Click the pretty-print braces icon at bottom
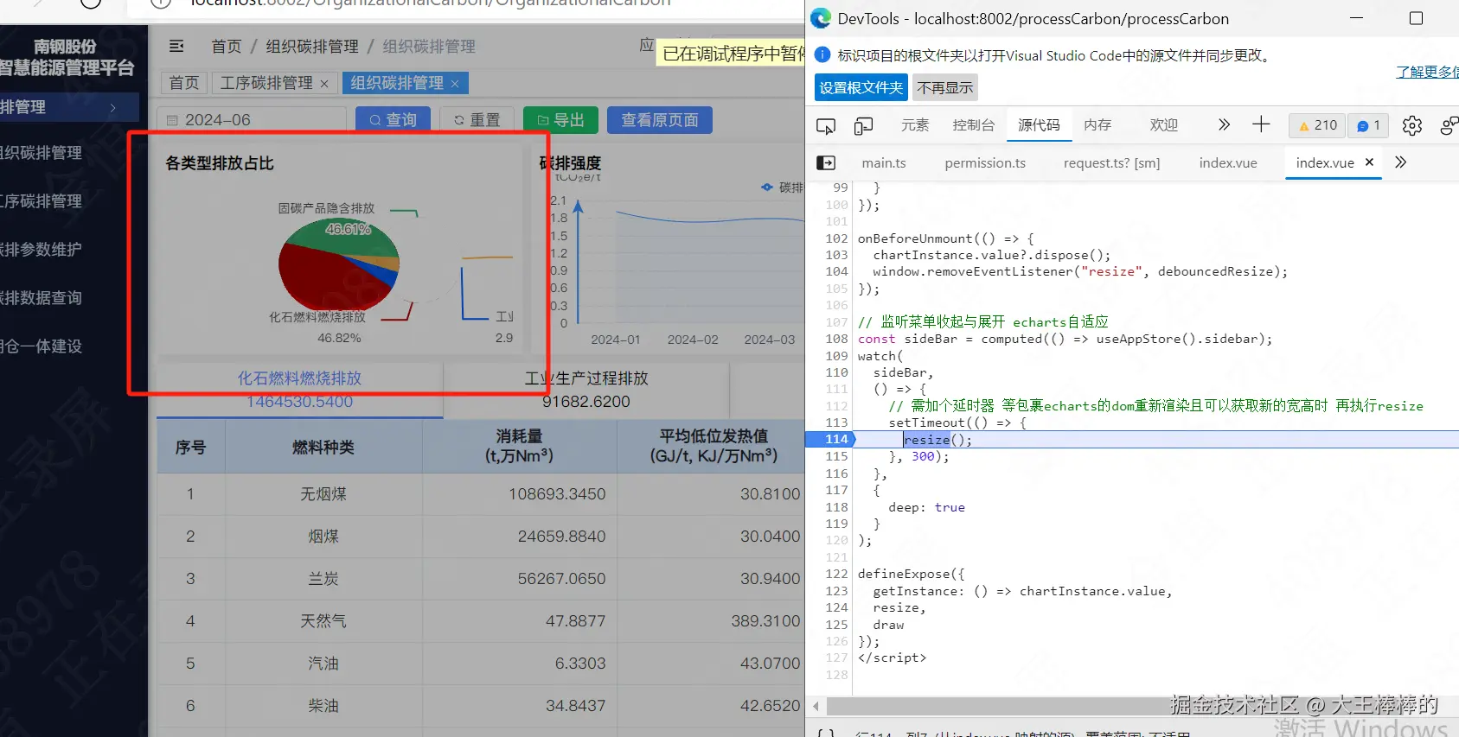Screen dimensions: 1459x737 (x=827, y=734)
